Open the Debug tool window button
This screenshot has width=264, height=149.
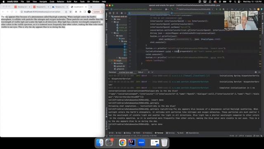click(x=127, y=133)
